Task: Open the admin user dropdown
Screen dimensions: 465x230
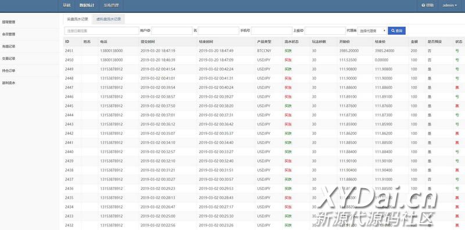Action: coord(449,5)
